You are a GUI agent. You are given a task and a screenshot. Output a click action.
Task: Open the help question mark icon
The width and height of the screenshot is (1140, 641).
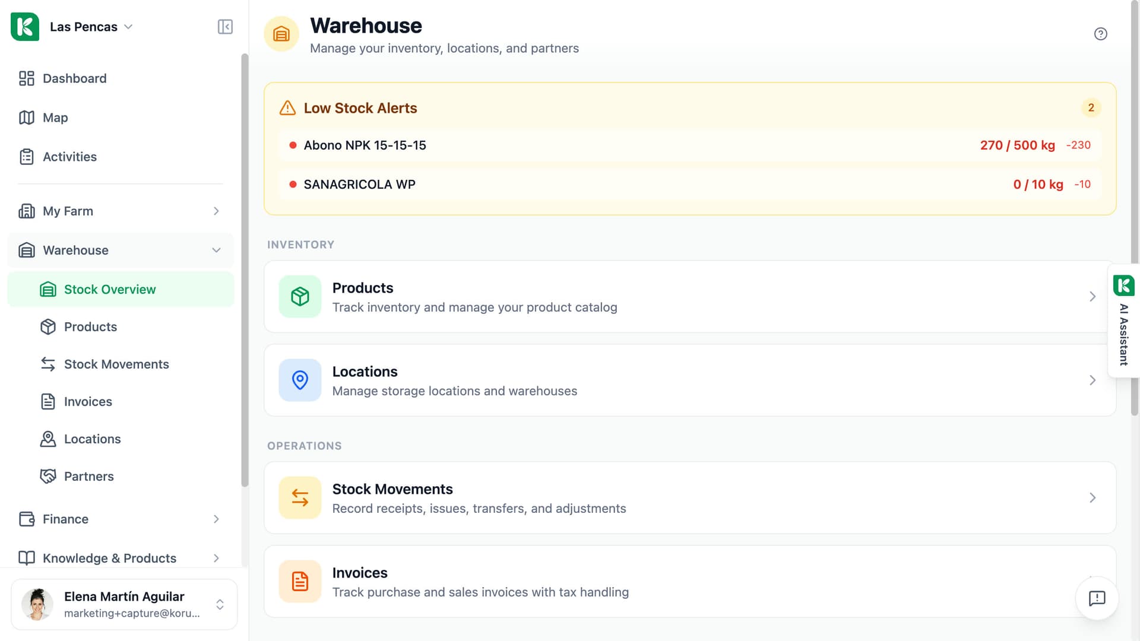1100,34
